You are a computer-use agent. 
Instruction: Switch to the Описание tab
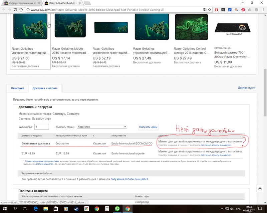click(x=18, y=88)
